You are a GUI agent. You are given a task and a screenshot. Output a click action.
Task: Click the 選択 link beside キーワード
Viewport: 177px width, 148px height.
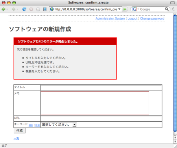(x=31, y=125)
